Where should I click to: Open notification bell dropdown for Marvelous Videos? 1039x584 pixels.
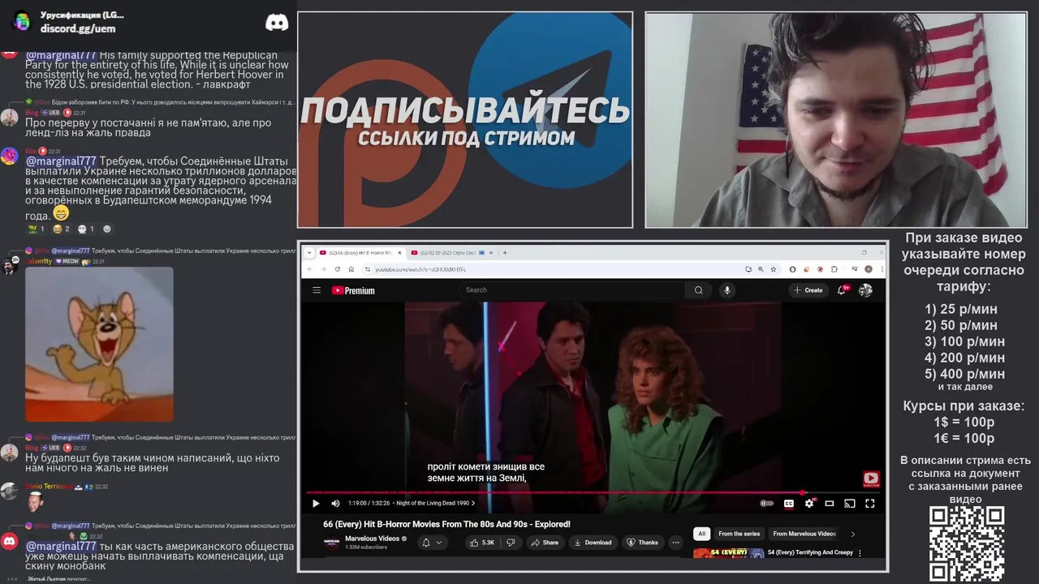coord(432,543)
